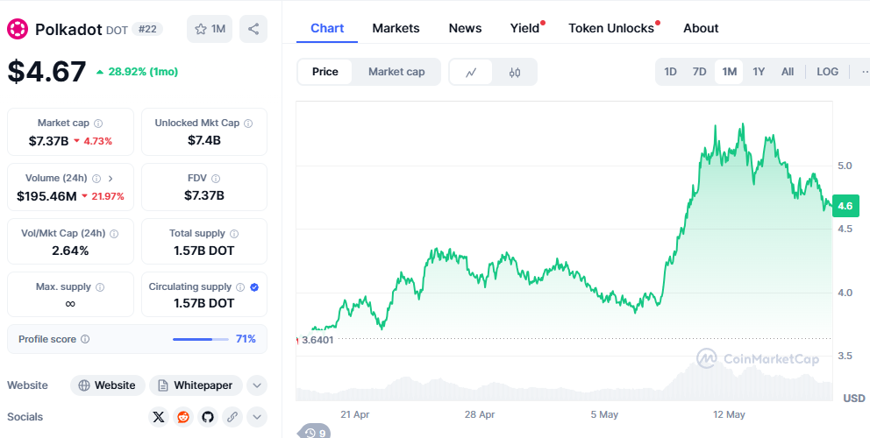Expand the Website links dropdown
This screenshot has width=870, height=438.
tap(257, 385)
